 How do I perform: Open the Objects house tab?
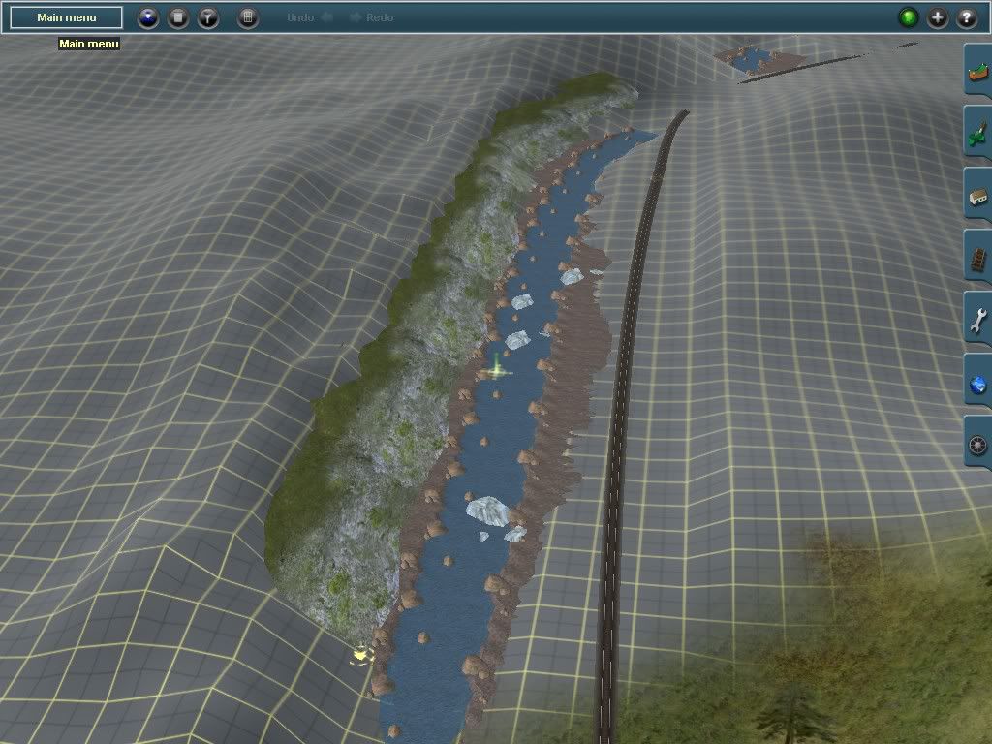pyautogui.click(x=977, y=195)
